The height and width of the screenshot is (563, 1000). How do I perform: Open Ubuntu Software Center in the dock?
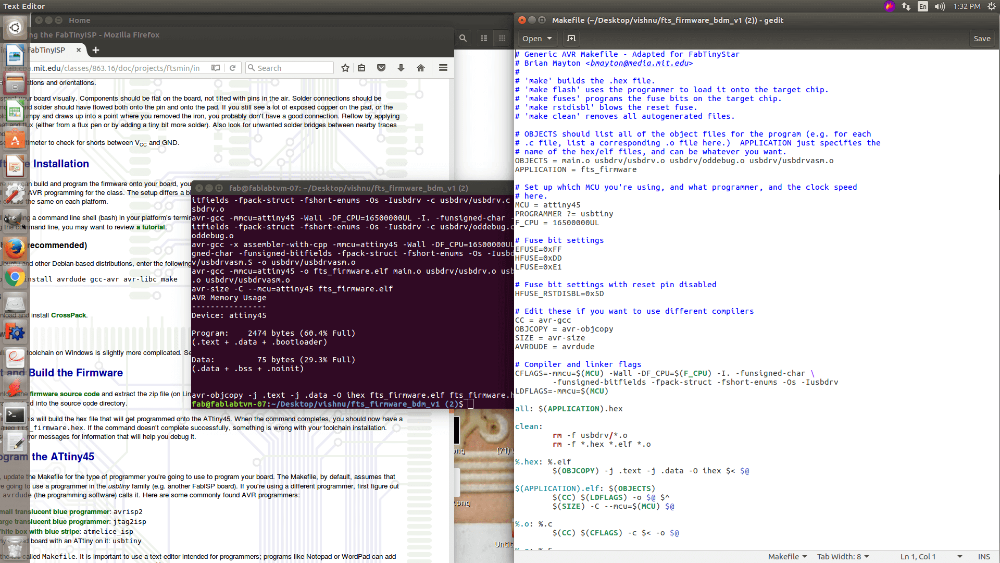(x=15, y=139)
